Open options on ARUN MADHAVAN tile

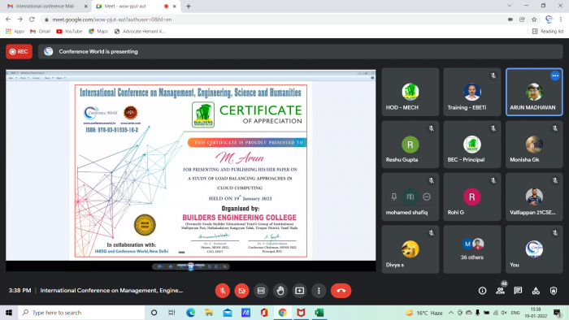coord(555,76)
